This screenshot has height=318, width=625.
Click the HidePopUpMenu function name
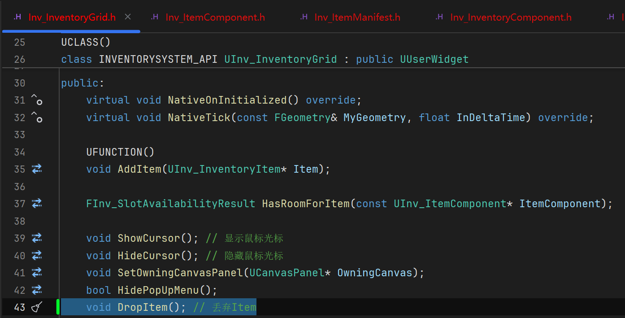pyautogui.click(x=158, y=290)
